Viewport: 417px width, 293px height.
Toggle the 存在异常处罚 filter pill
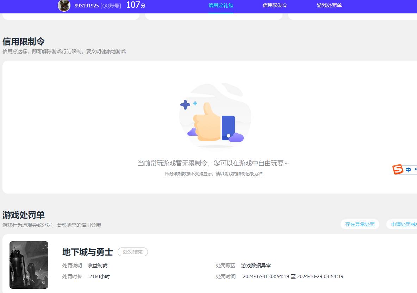click(360, 224)
